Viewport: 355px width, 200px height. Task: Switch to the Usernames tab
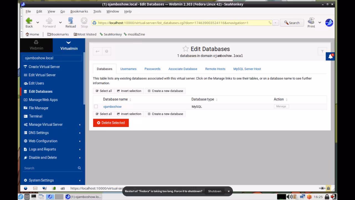click(x=128, y=69)
